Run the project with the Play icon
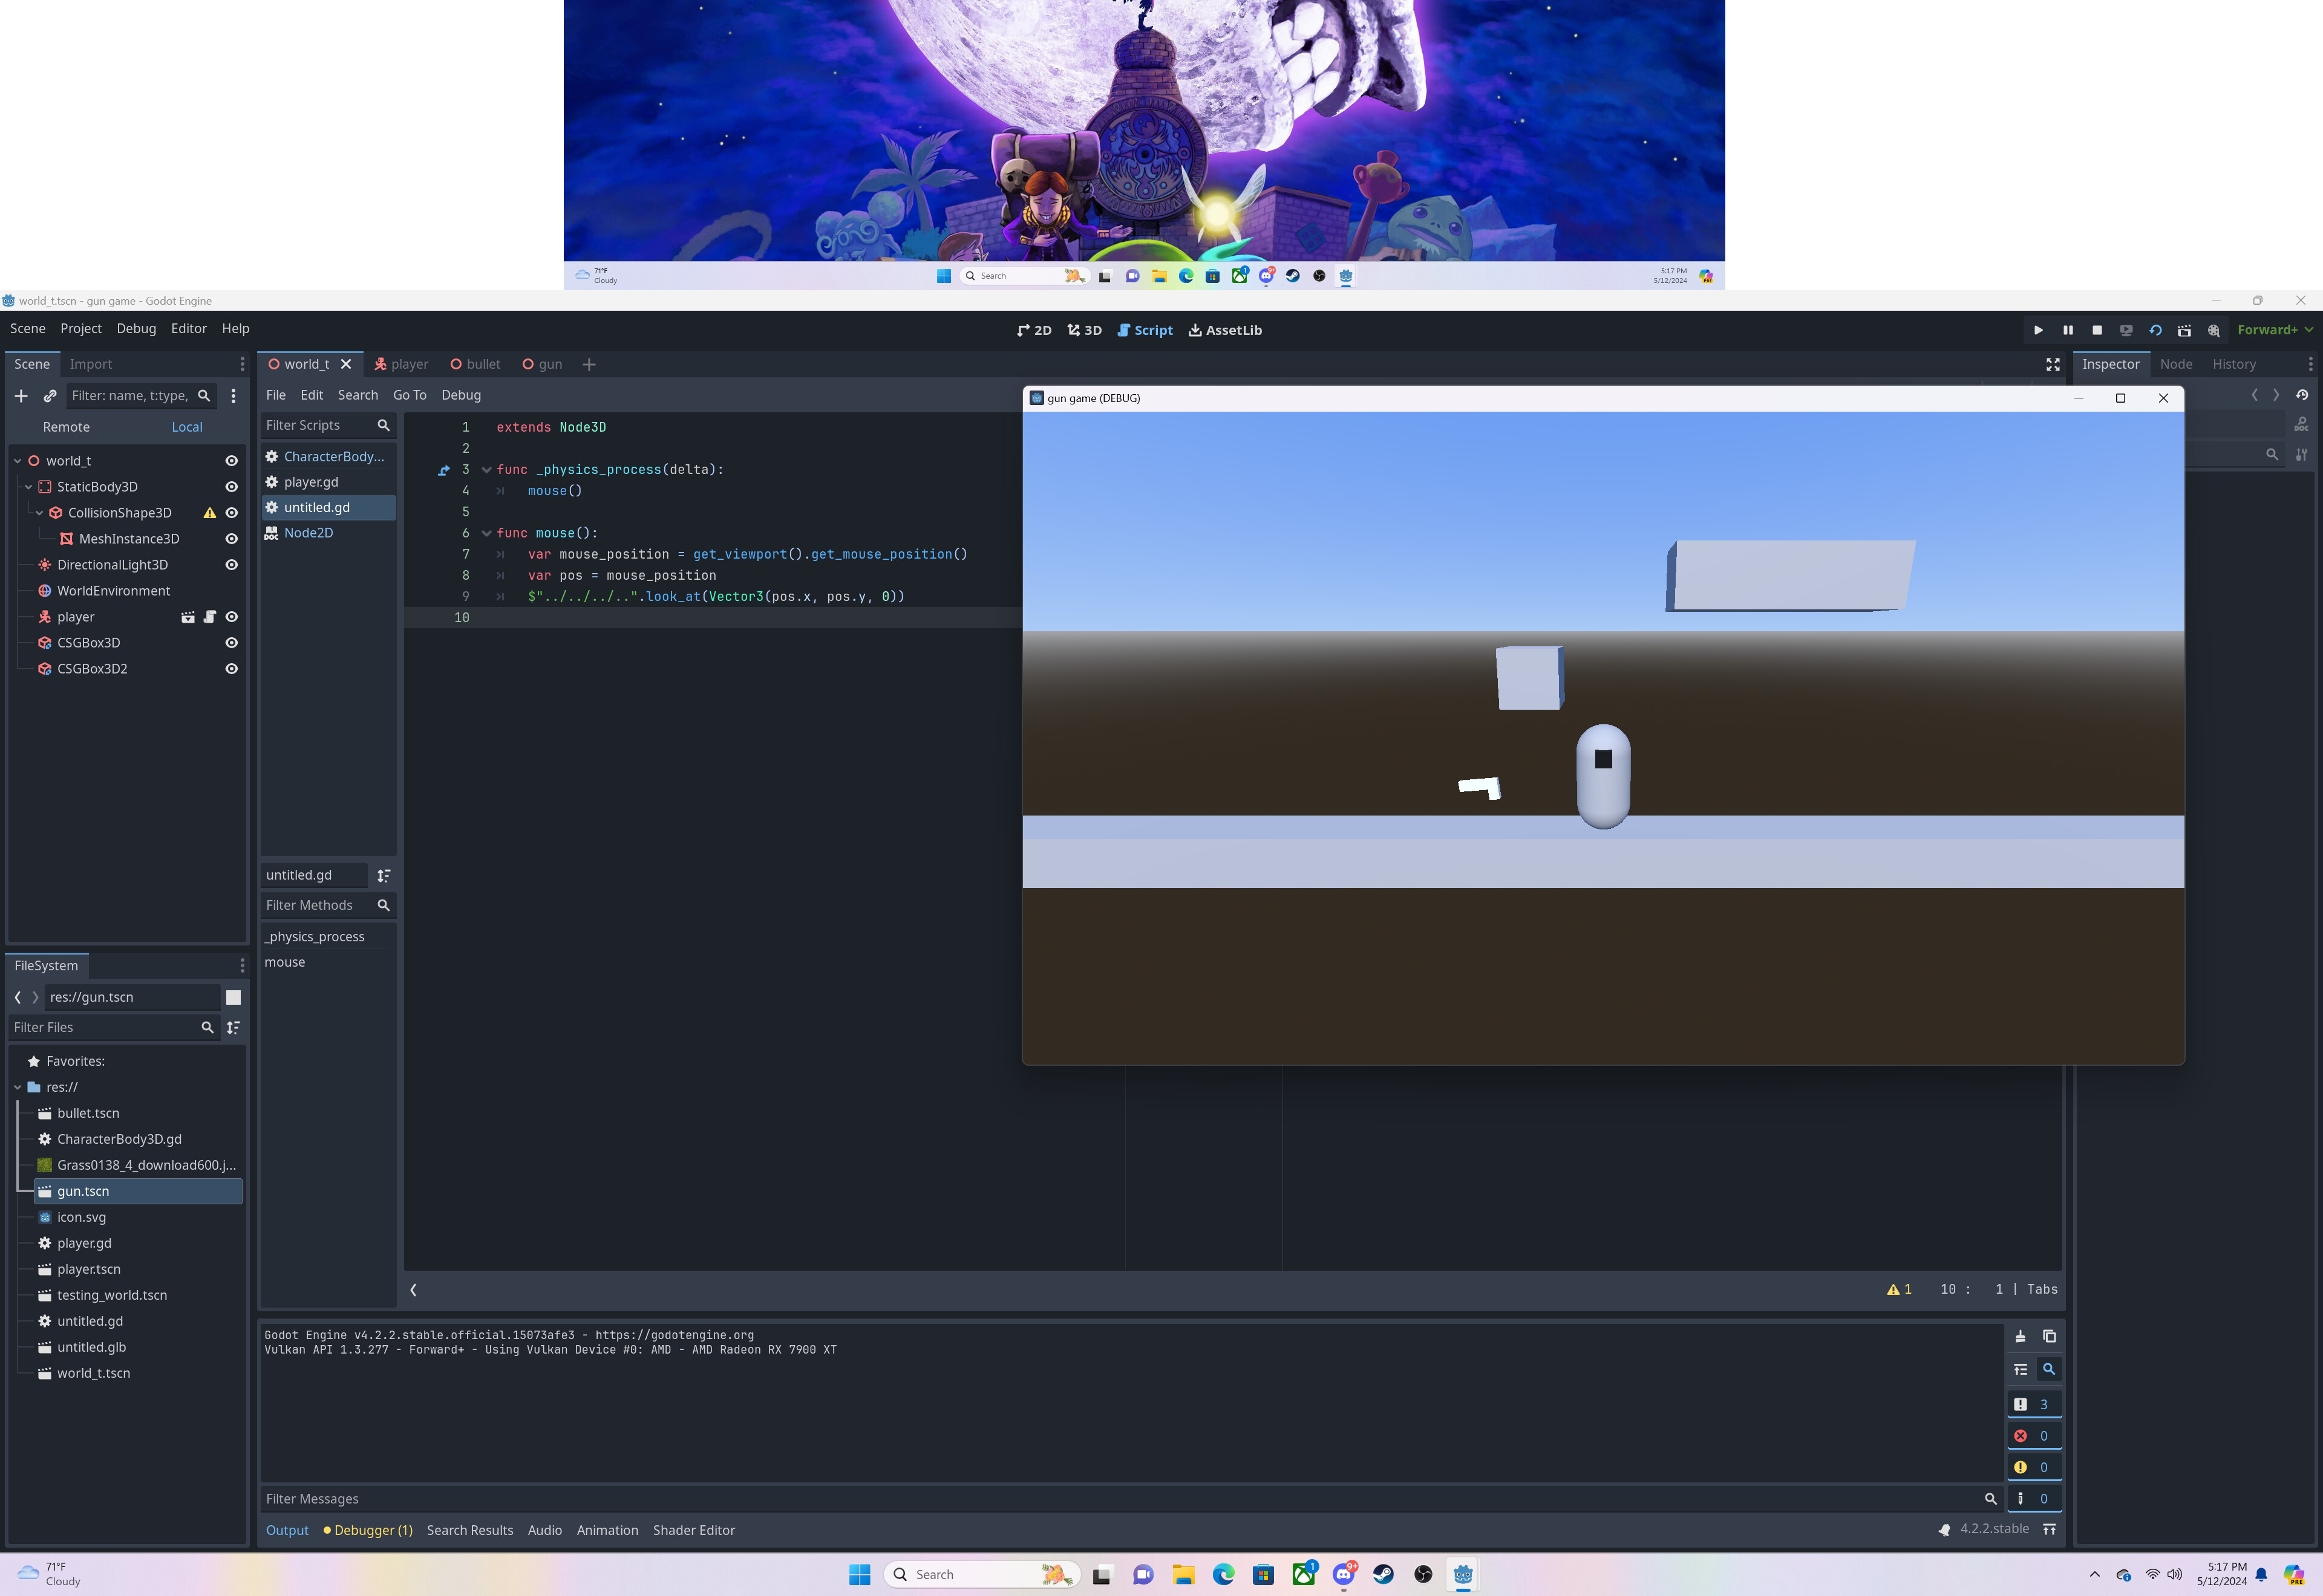The height and width of the screenshot is (1596, 2323). coord(2038,330)
